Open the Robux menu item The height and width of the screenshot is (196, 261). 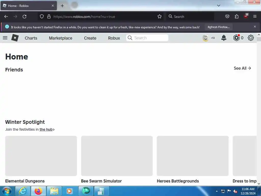tap(114, 38)
